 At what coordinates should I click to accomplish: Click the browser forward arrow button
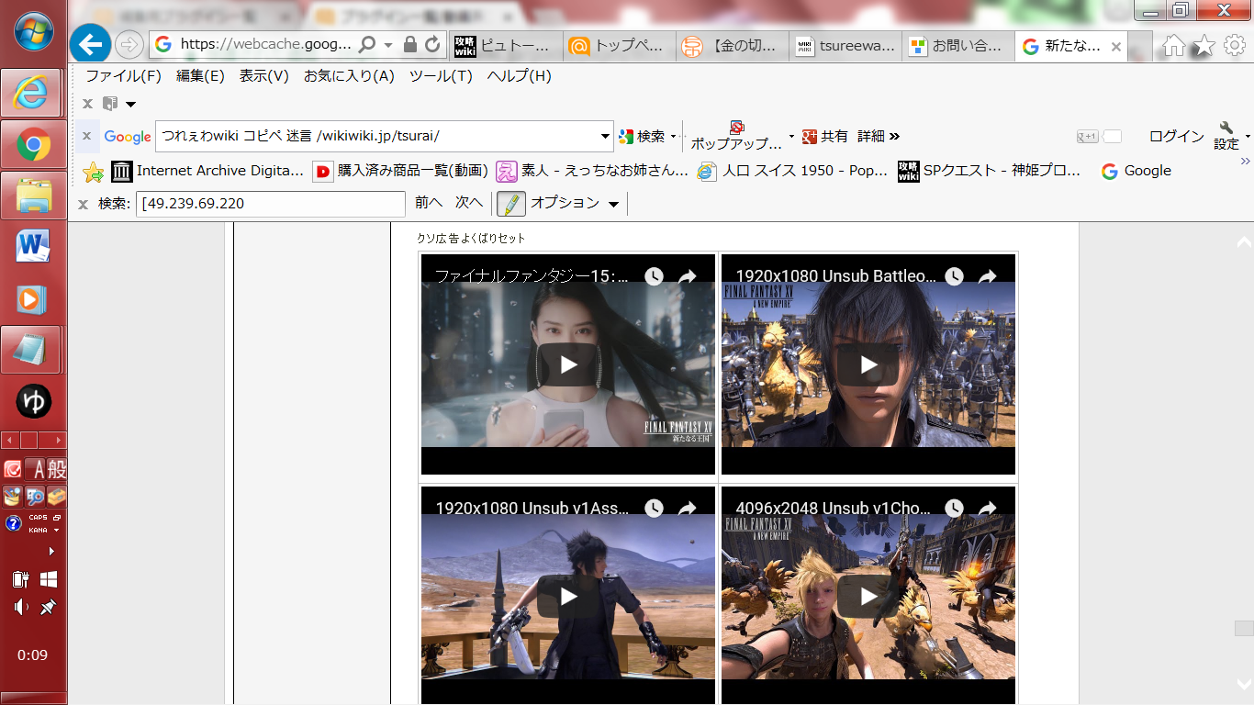129,44
